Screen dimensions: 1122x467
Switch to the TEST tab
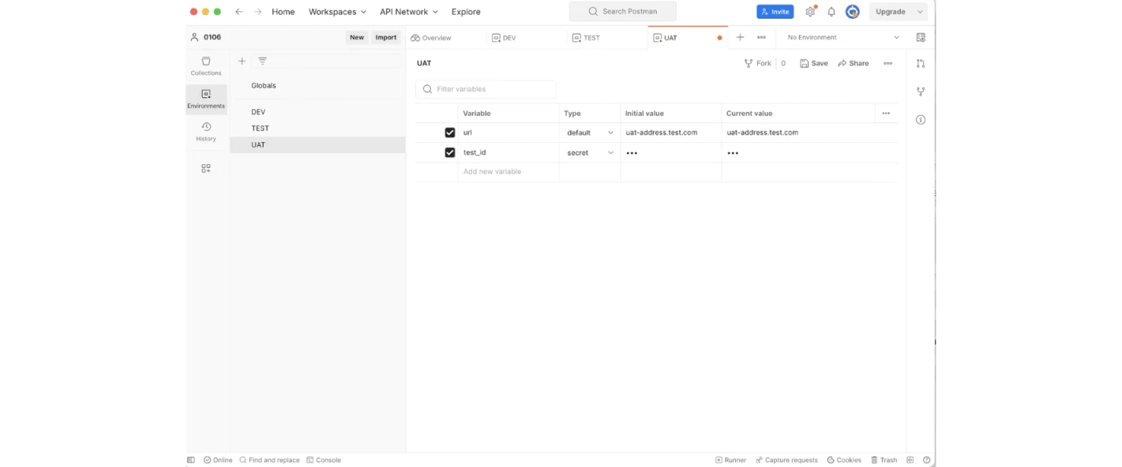click(586, 37)
